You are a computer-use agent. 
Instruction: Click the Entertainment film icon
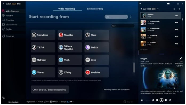pyautogui.click(x=3, y=25)
